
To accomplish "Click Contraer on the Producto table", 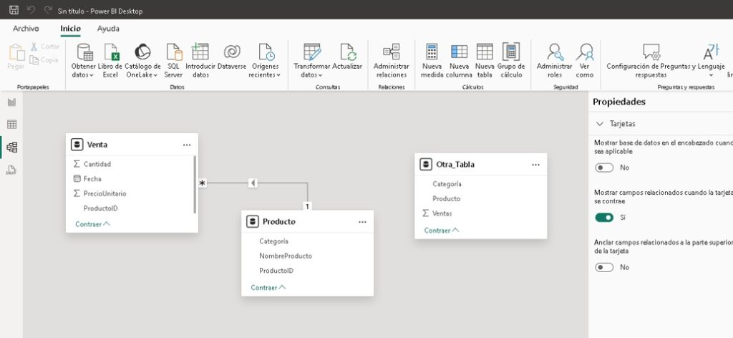I will click(268, 287).
